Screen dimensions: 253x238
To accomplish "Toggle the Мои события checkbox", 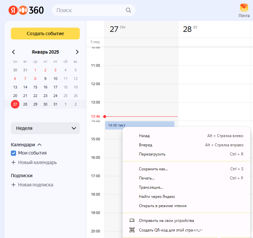I will tap(13, 153).
